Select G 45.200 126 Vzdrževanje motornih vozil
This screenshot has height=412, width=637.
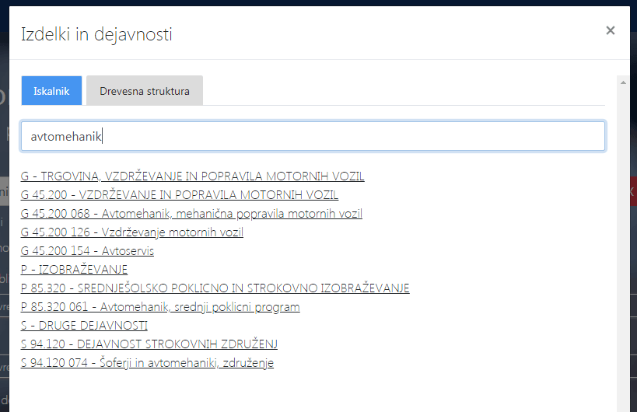(132, 232)
